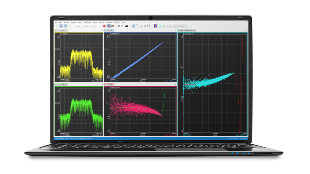Select the zoom box selection tool
This screenshot has width=310, height=174.
pos(136,26)
